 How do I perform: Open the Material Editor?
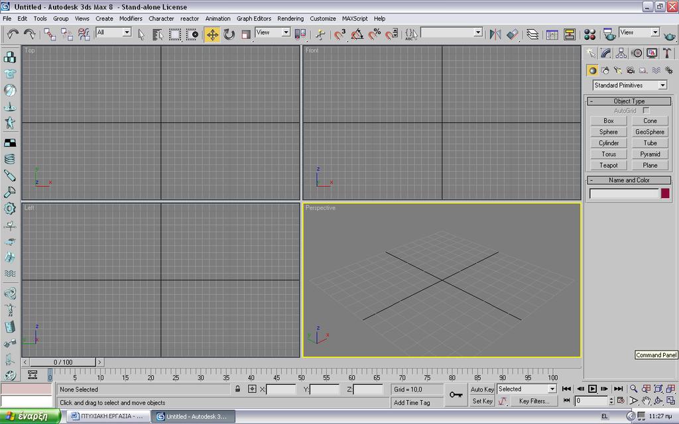click(589, 34)
